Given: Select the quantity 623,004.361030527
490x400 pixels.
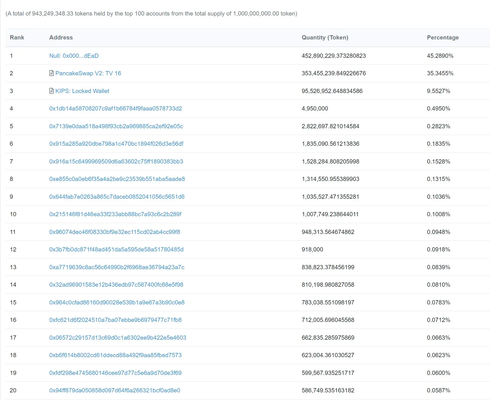Looking at the screenshot, I should pos(328,355).
